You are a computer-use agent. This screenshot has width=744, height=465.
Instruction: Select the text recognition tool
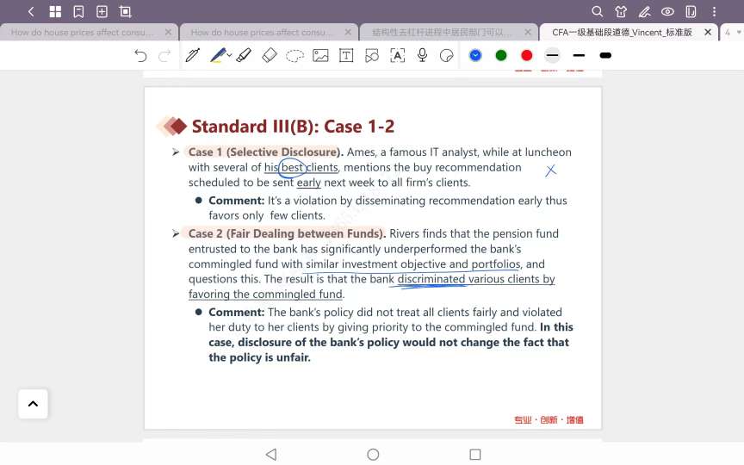point(398,55)
